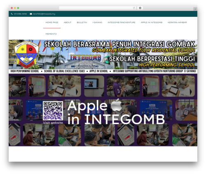Click the yellow minimize window dot

[x=15, y=8]
